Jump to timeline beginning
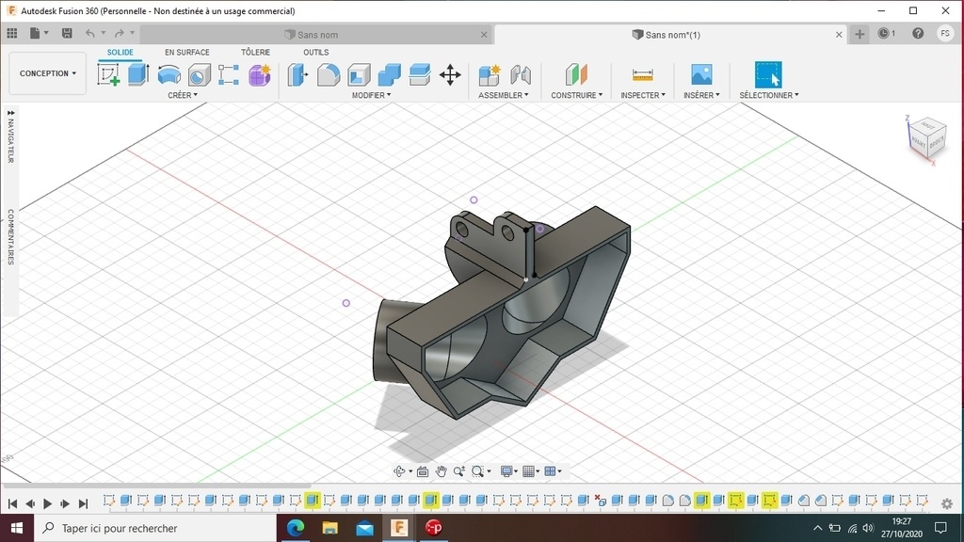964x542 pixels. click(12, 504)
